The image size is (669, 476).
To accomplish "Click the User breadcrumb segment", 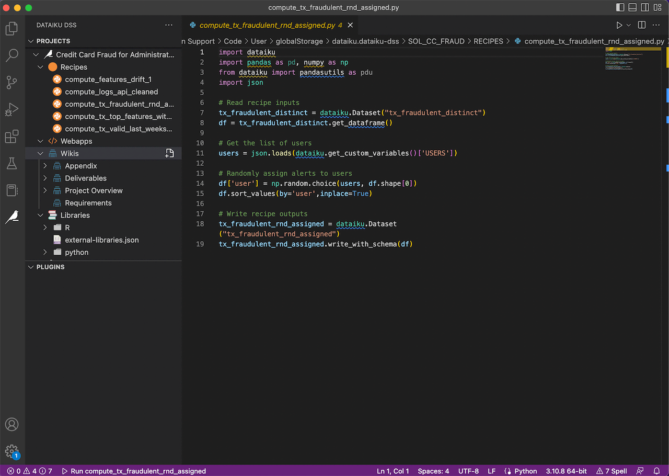I will pos(259,41).
